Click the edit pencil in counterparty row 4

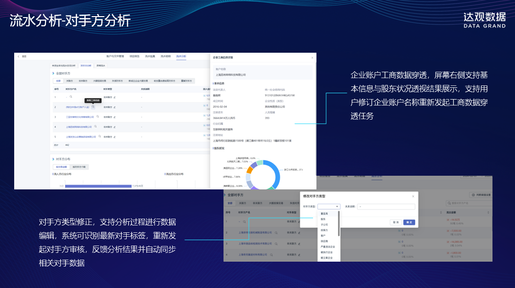point(114,127)
